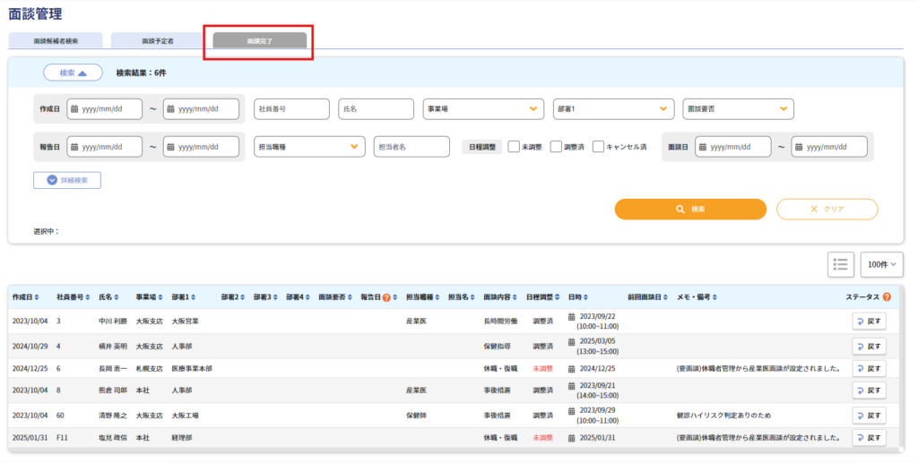This screenshot has width=918, height=463.
Task: Switch to the 面談予定者 tab
Action: click(x=158, y=41)
